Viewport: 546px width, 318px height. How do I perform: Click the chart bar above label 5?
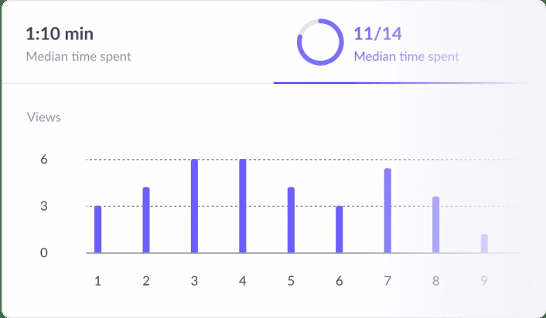(291, 220)
